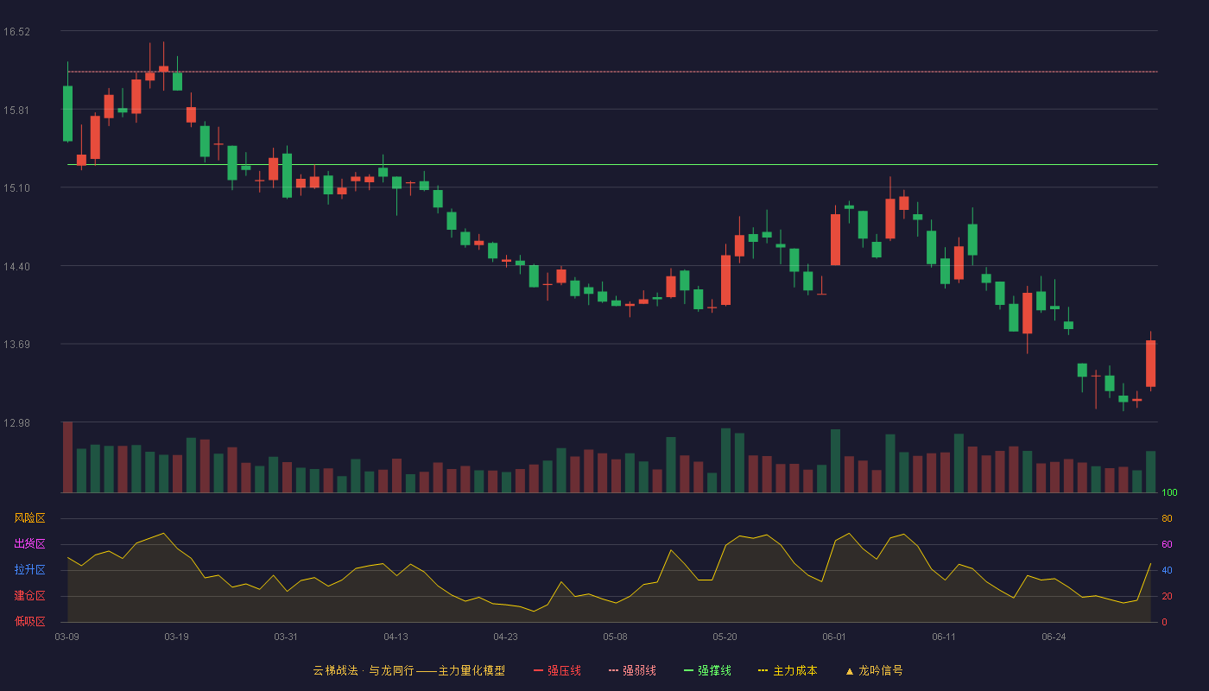Click the first green candlestick above 03-09
Screen dimensions: 1209x691
tap(67, 113)
